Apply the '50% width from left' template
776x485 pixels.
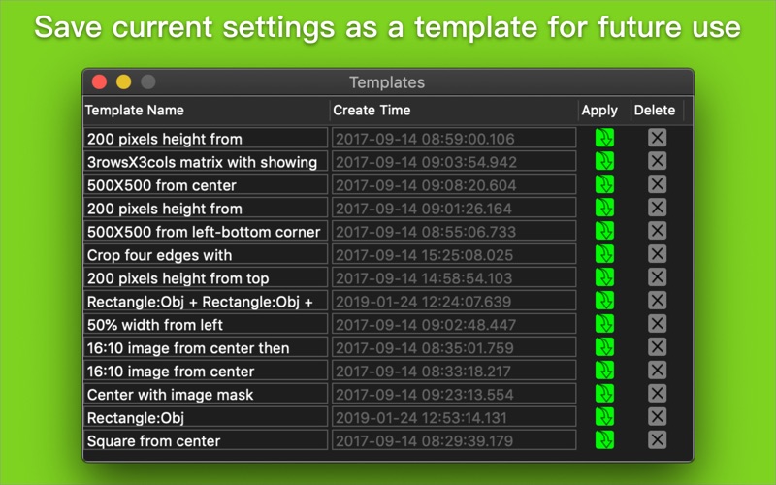[x=604, y=324]
